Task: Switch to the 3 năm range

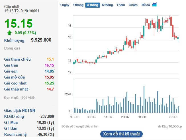Action: tap(133, 5)
